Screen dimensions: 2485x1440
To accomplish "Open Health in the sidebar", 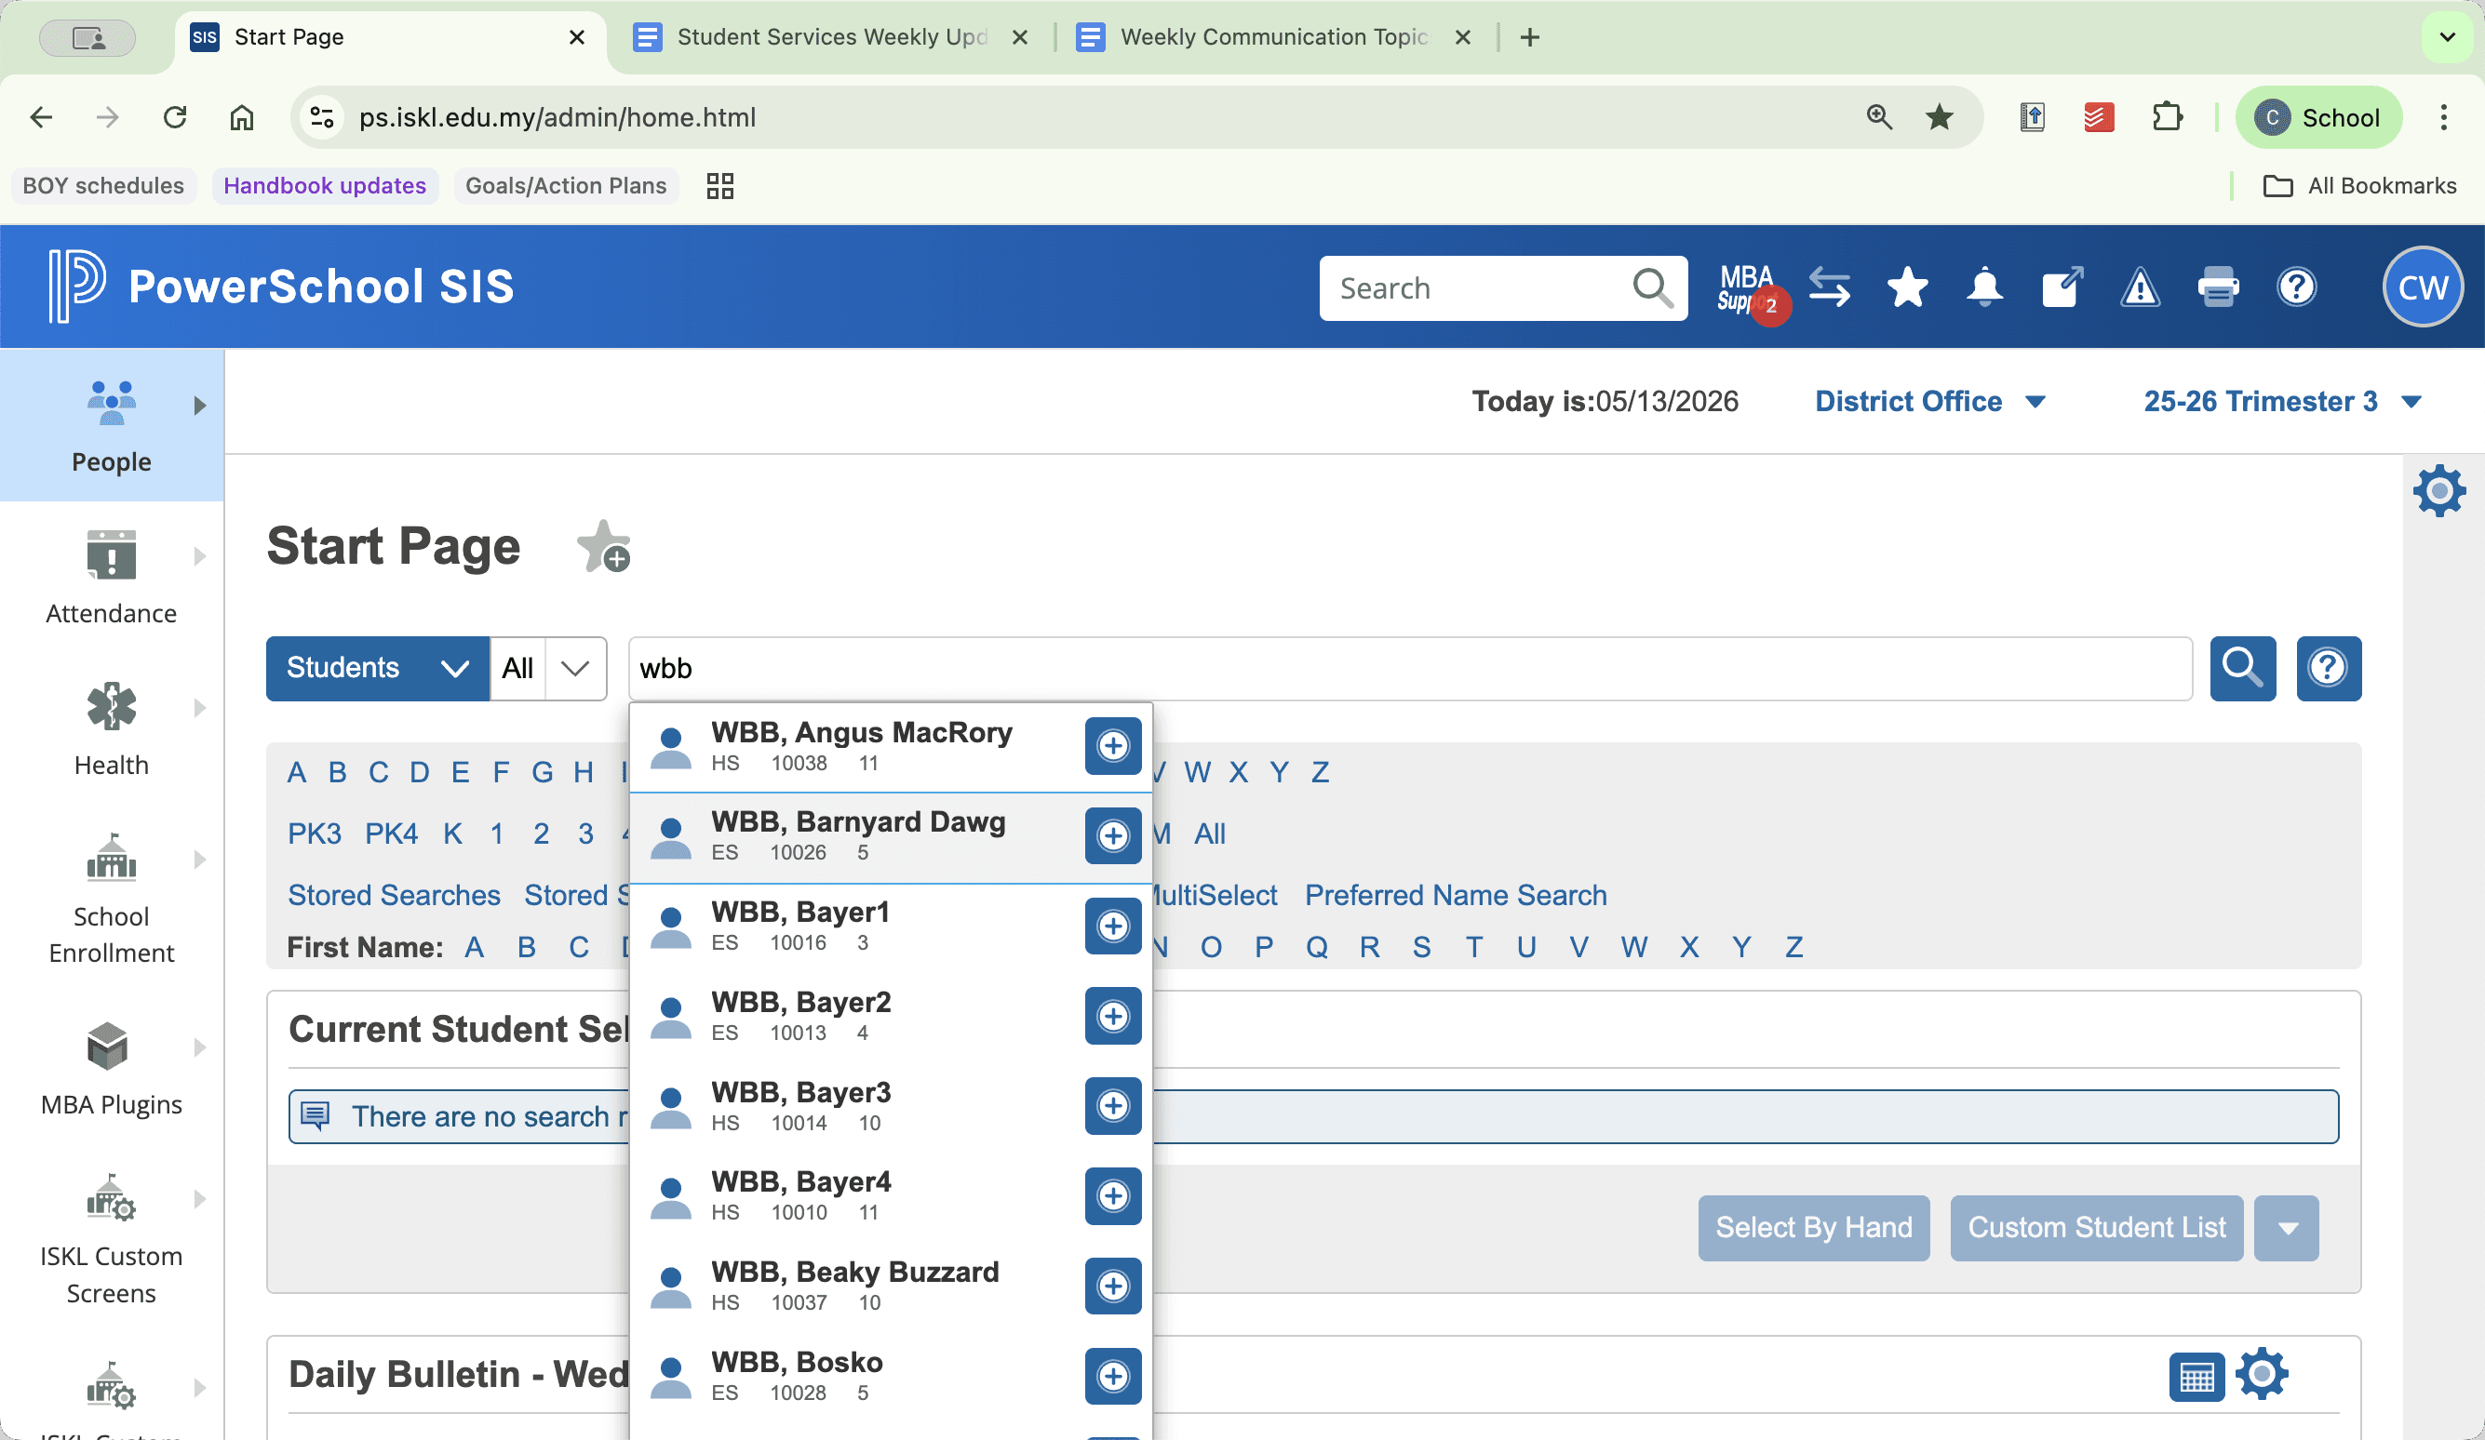I will 112,729.
